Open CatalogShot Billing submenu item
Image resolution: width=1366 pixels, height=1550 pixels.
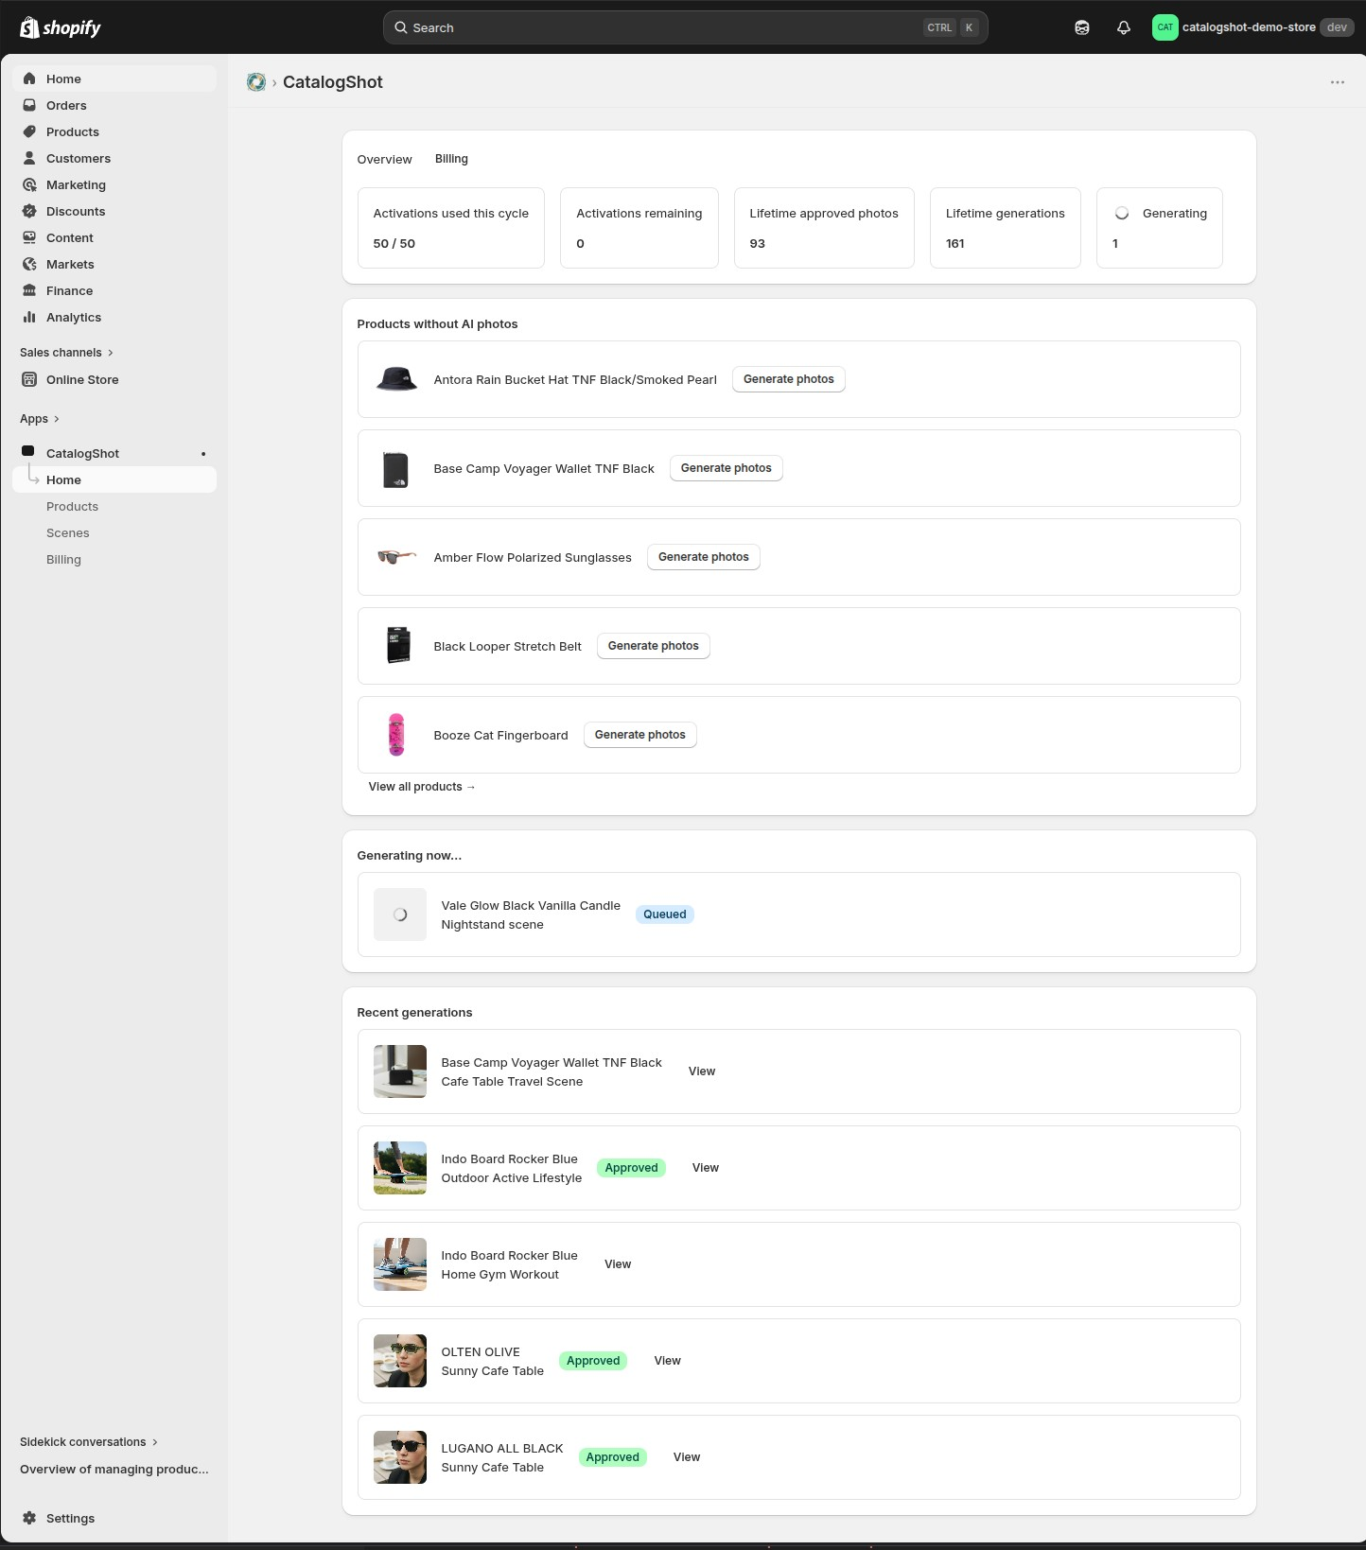tap(114, 559)
